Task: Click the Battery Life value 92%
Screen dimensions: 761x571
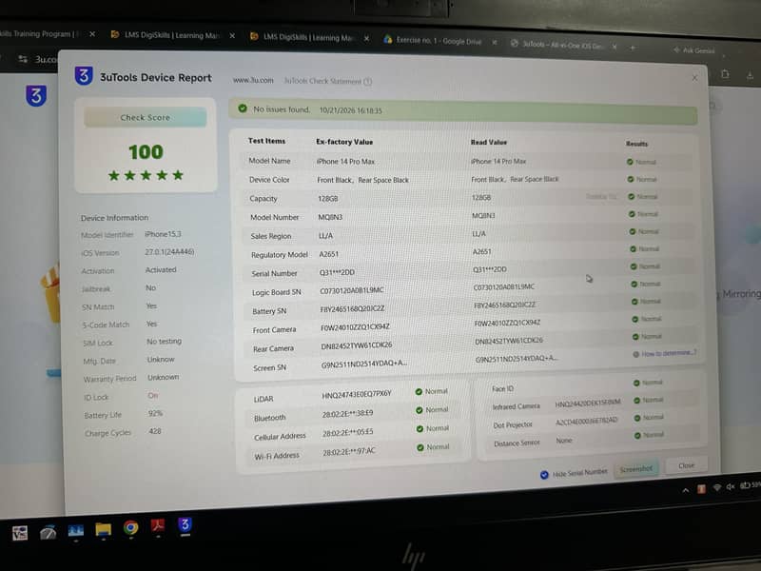Action: (155, 413)
